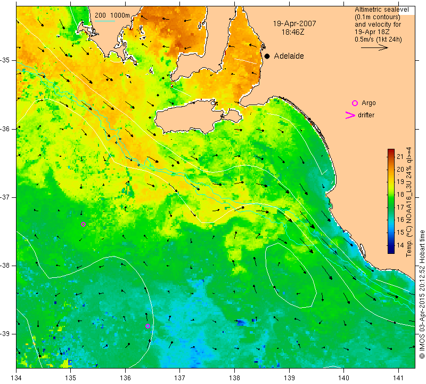Screen dimensions: 426x384
Task: Click the cyan 200 1000m depth contour legend line
Action: [x=104, y=21]
